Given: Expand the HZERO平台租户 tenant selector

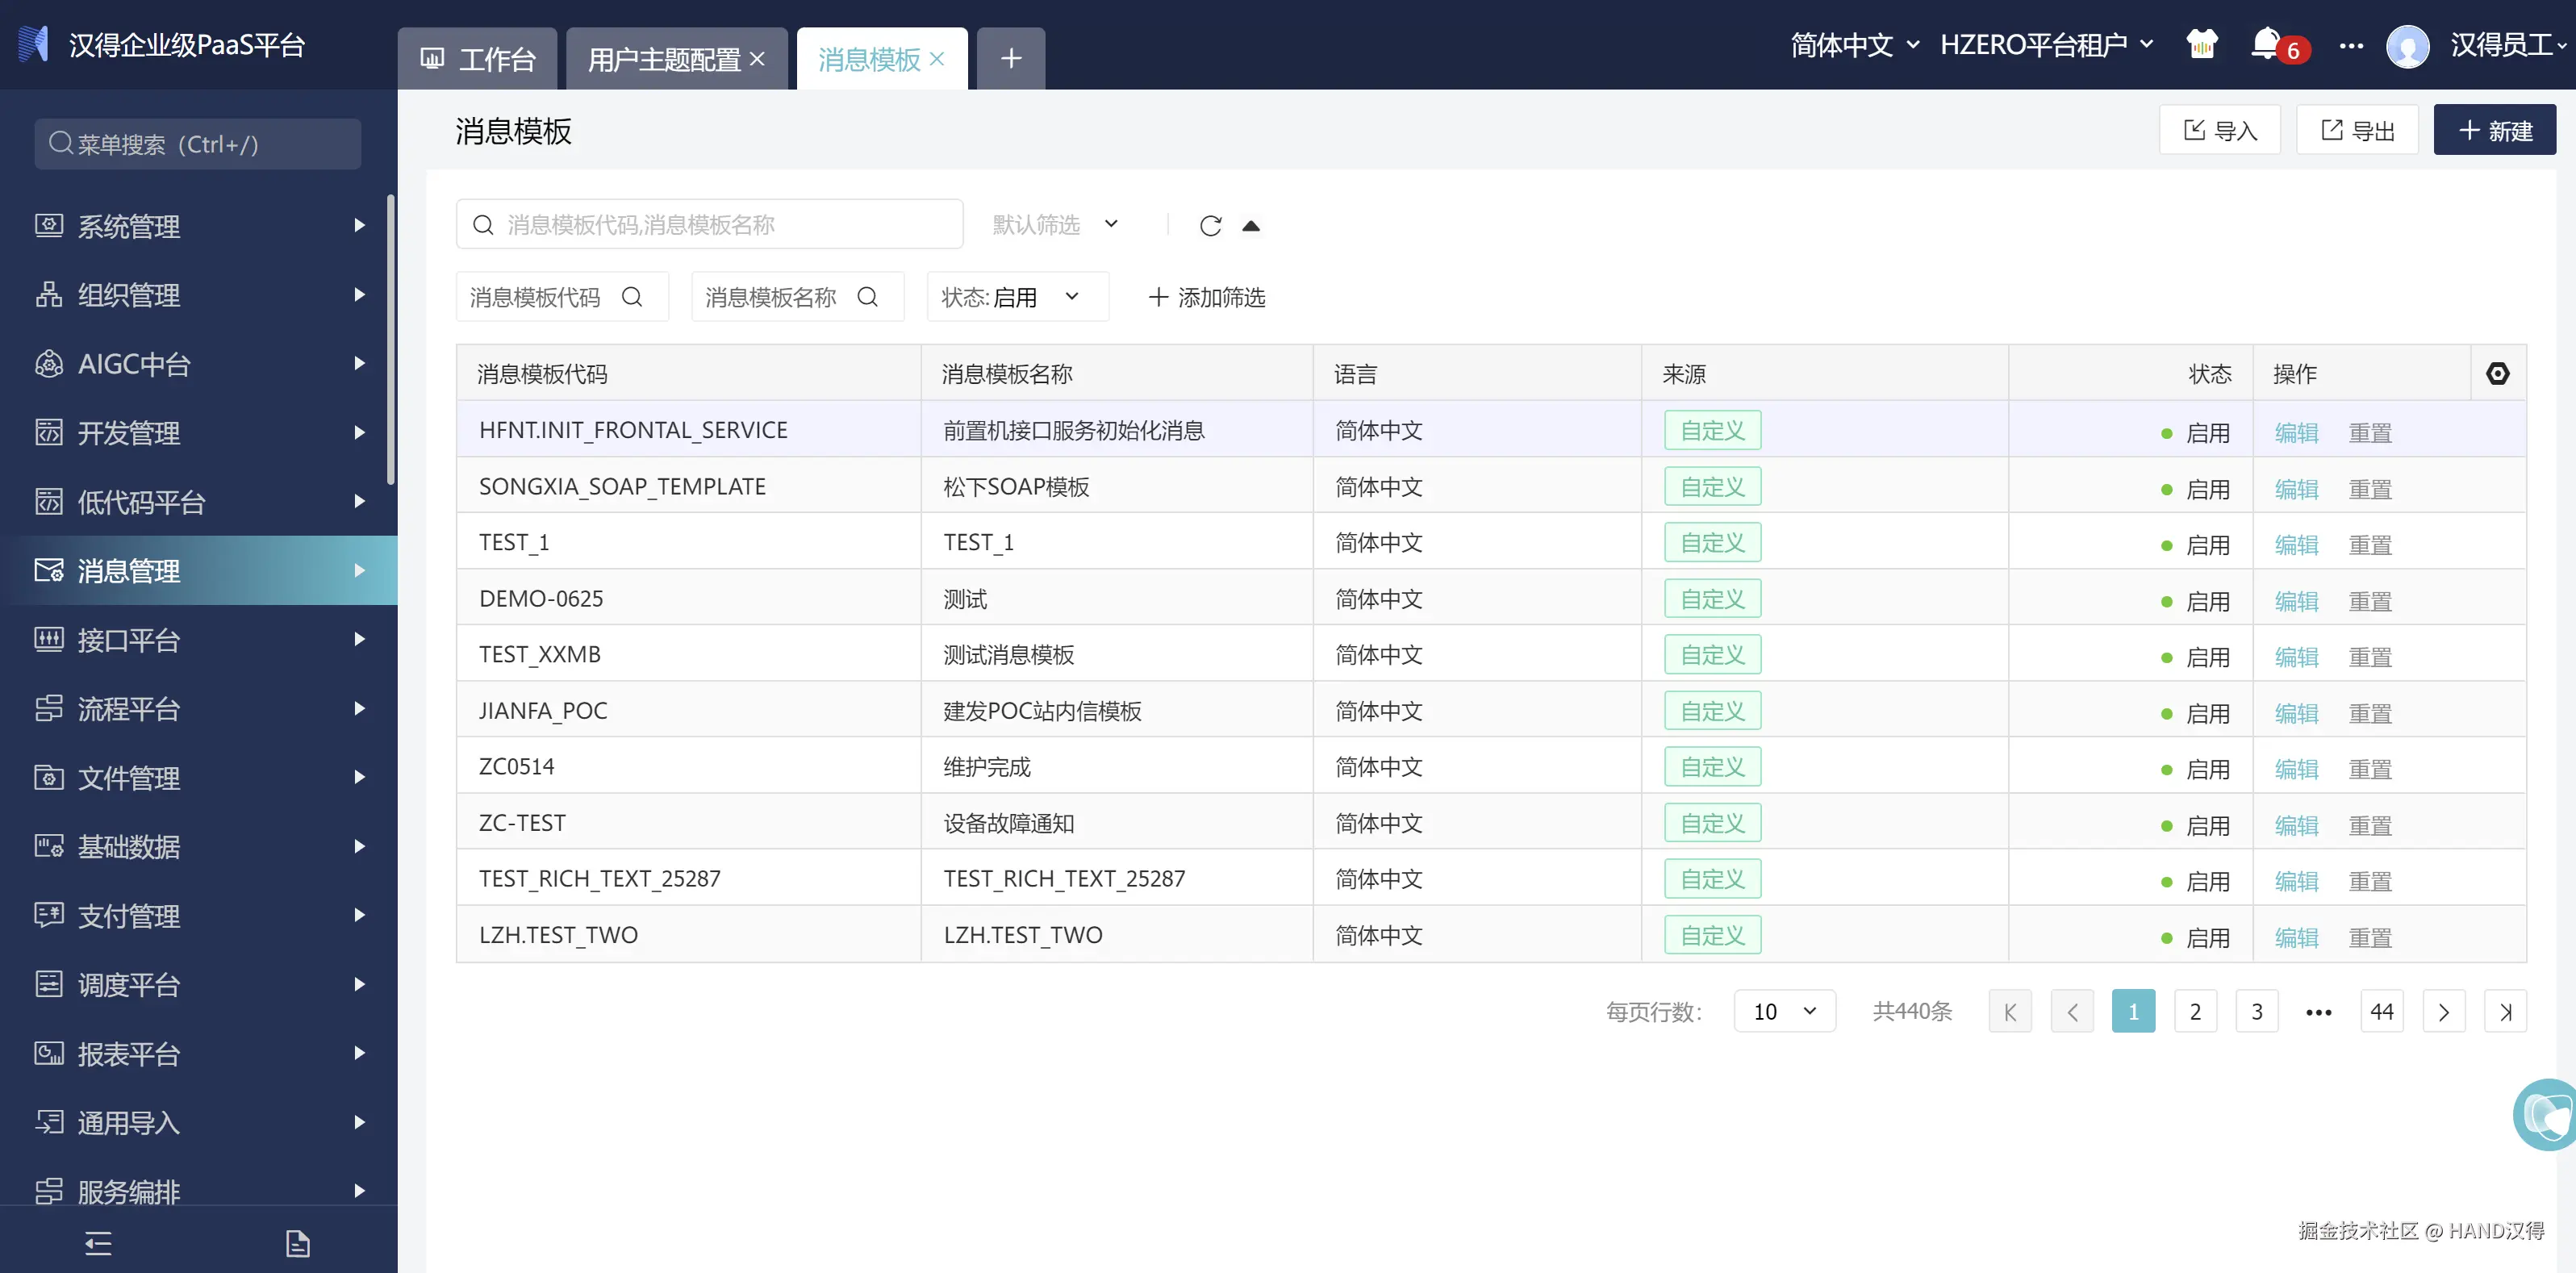Looking at the screenshot, I should [2046, 45].
